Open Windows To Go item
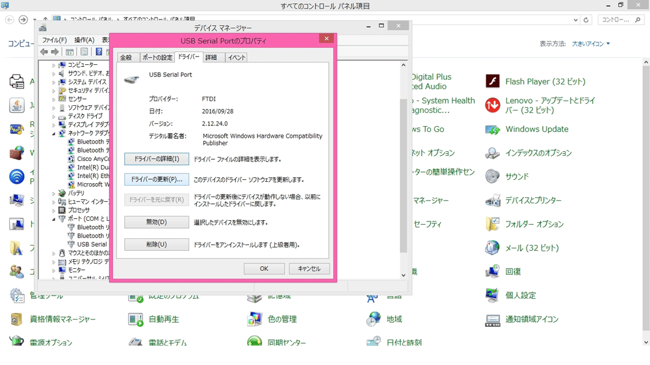 tap(427, 129)
